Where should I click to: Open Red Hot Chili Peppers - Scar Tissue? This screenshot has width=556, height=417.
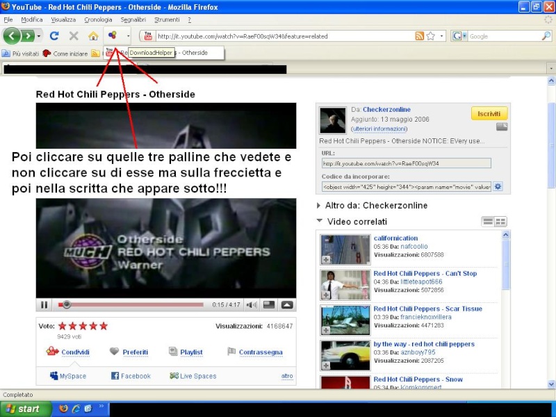tap(428, 309)
